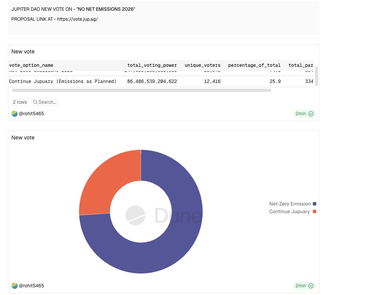
Task: Click the user avatar icon in table card
Action: coord(15,114)
